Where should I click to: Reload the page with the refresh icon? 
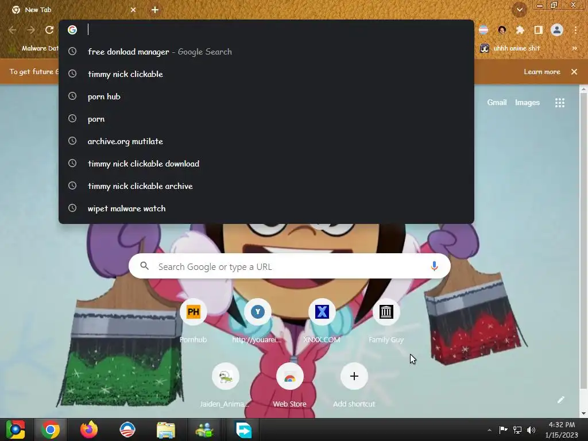tap(49, 30)
